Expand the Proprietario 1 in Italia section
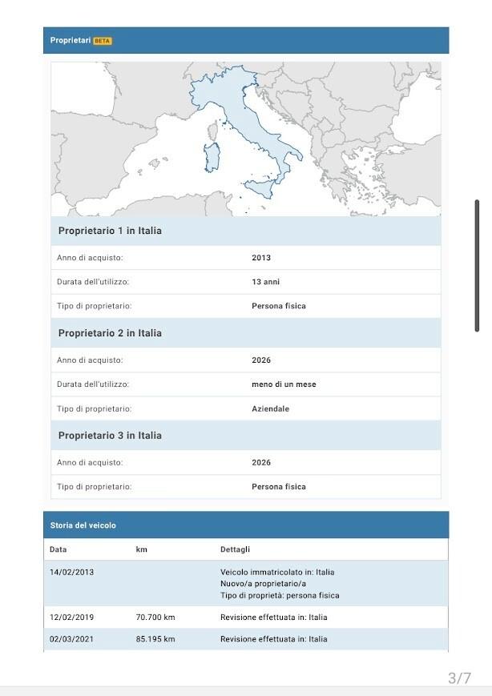492x696 pixels. [110, 231]
